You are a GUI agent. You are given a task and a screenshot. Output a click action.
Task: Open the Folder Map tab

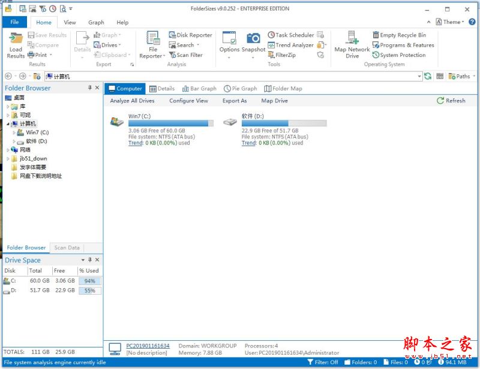tap(283, 89)
